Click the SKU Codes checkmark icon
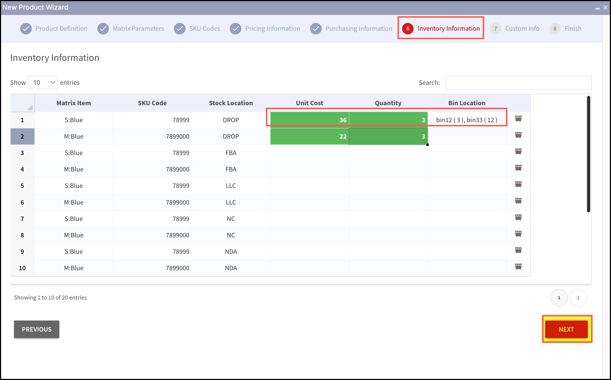This screenshot has width=611, height=380. (x=180, y=29)
